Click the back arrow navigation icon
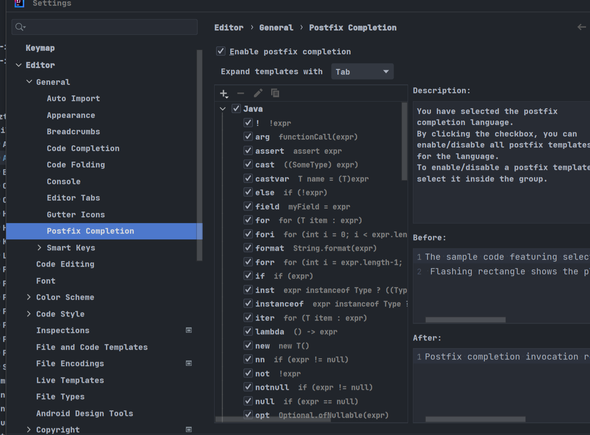 582,27
